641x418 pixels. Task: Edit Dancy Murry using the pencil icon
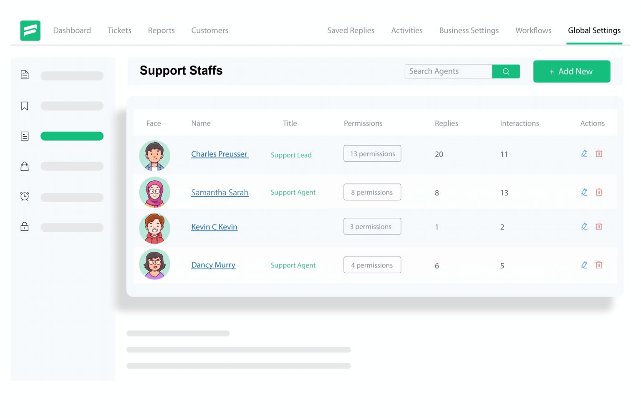[584, 265]
